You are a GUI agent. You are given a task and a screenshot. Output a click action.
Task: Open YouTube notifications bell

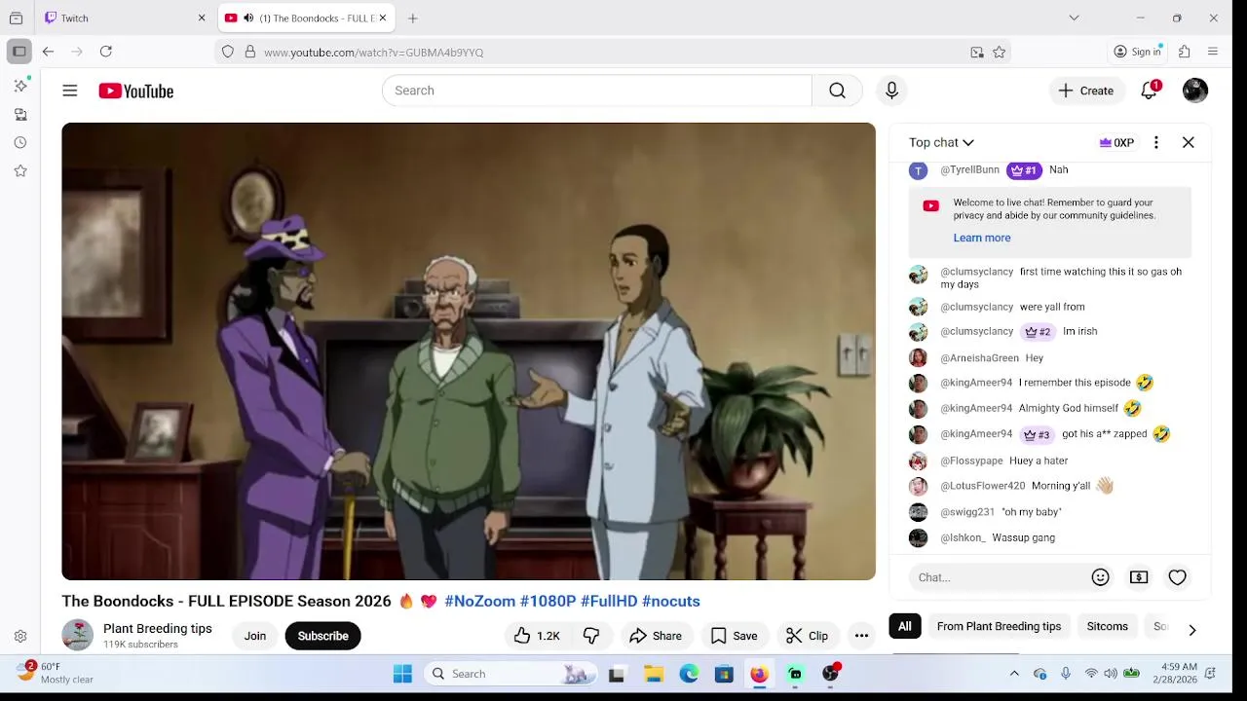pos(1150,91)
